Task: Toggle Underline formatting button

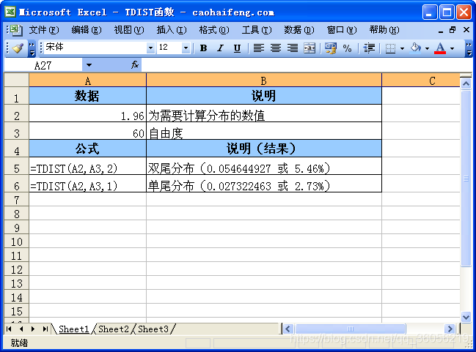Action: click(x=237, y=48)
